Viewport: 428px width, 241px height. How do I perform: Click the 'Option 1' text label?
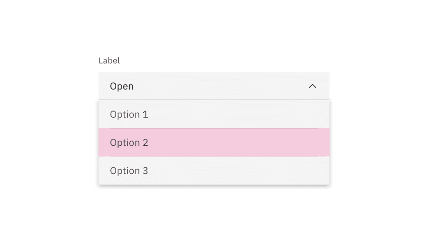[129, 115]
